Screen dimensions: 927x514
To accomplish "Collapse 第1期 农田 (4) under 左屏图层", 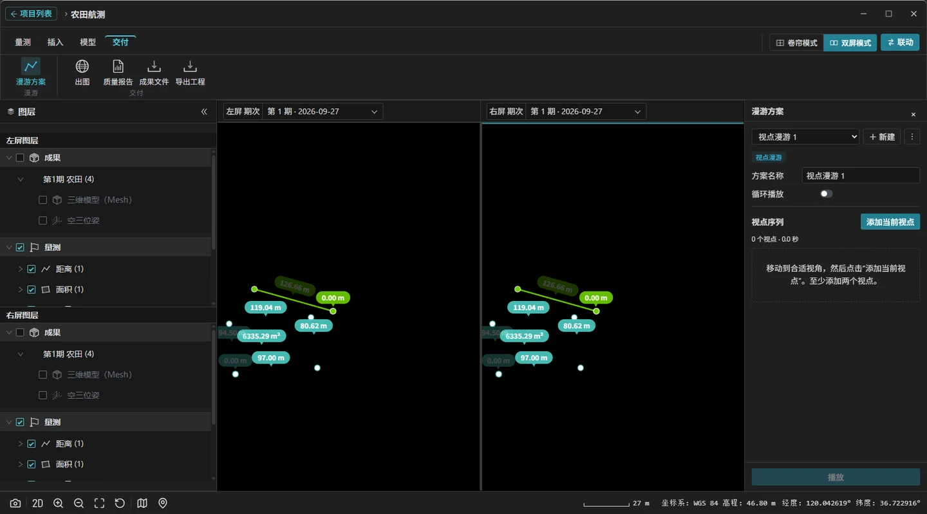I will 21,179.
